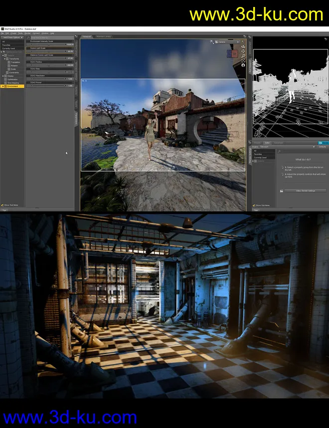Click the Environment group icon
This screenshot has width=329, height=428.
point(5,86)
